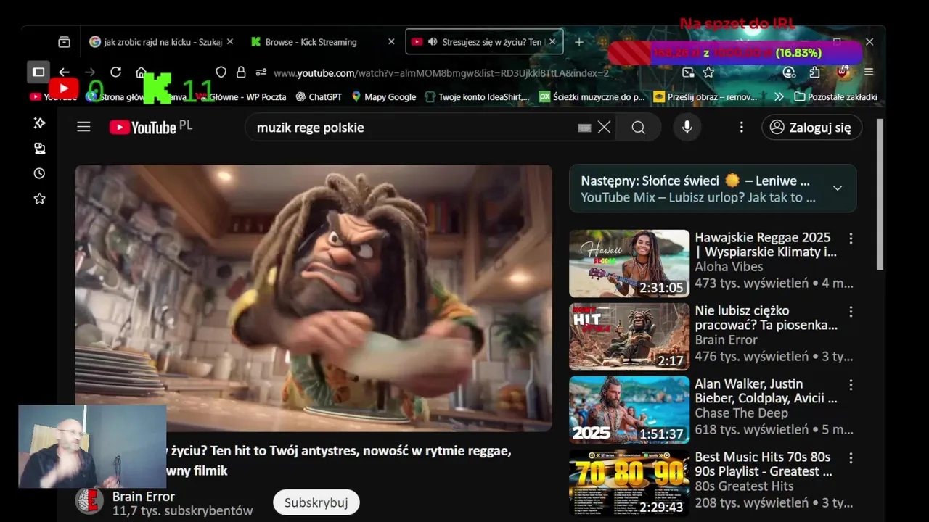The height and width of the screenshot is (522, 929).
Task: Open the AI sparkle sidebar icon
Action: tap(39, 123)
